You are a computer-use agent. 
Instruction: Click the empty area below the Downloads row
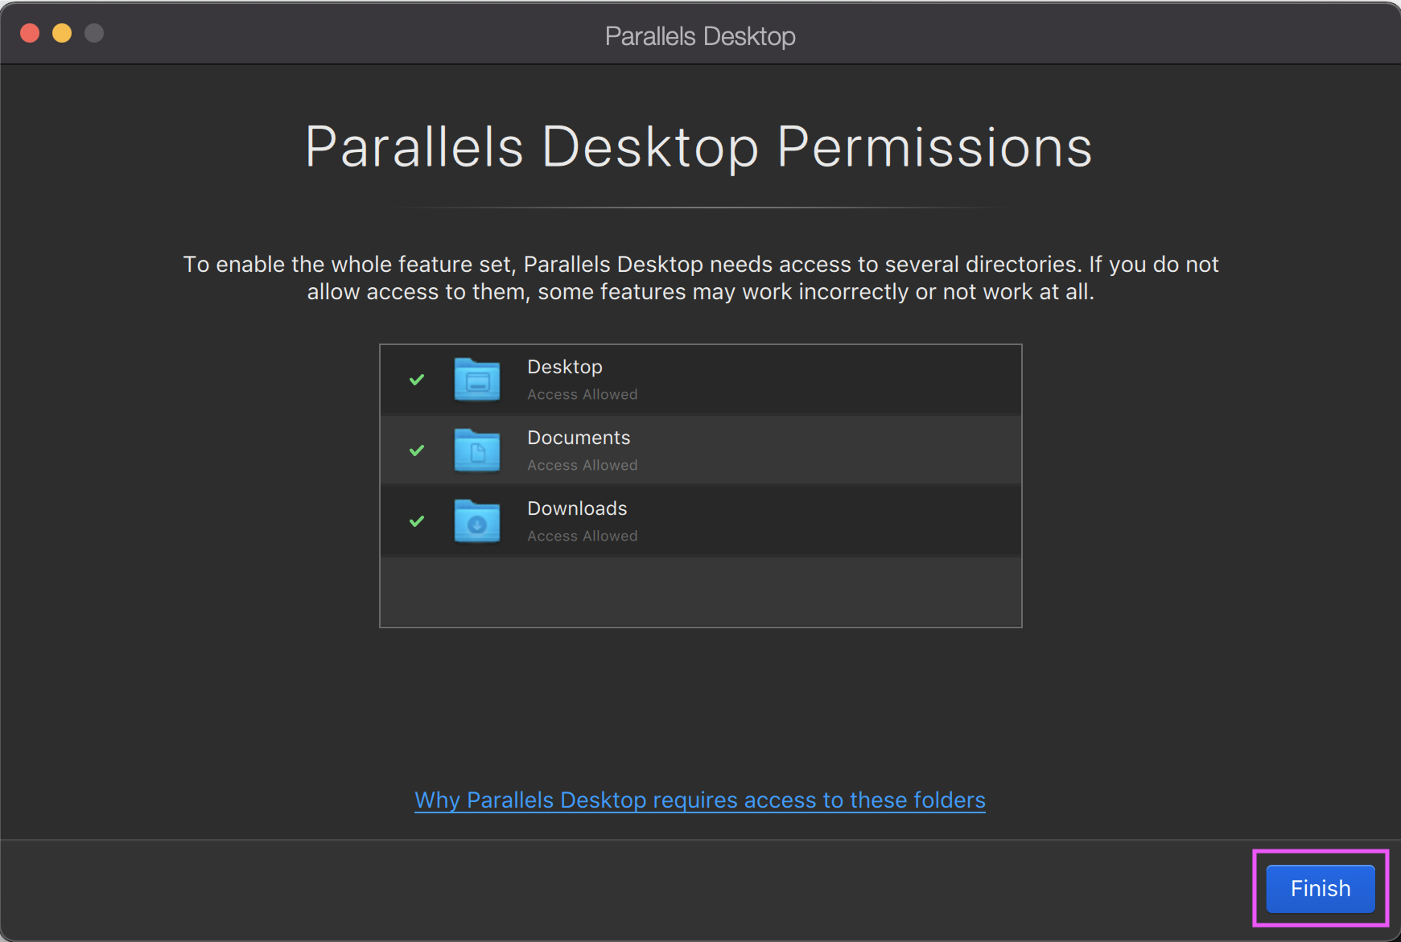pos(699,591)
